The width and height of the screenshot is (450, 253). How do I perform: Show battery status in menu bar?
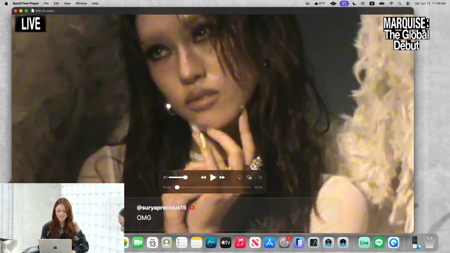pos(382,3)
